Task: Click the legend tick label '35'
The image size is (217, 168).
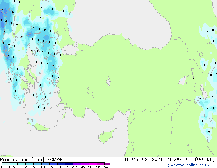Action: [82, 167]
